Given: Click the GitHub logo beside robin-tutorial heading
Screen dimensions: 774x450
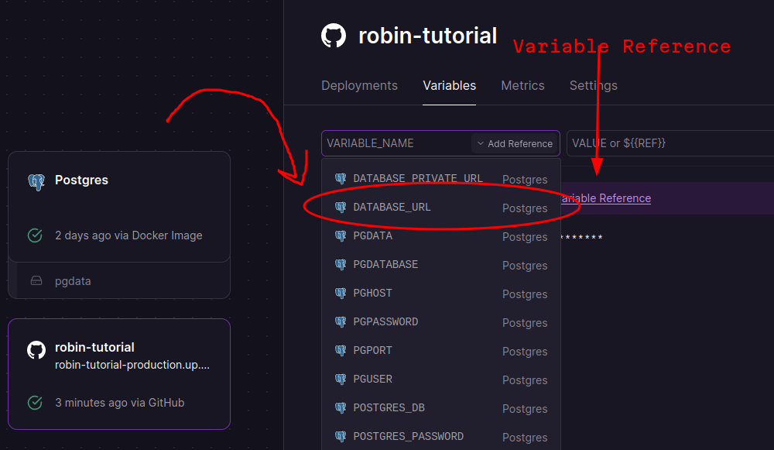Looking at the screenshot, I should (334, 36).
